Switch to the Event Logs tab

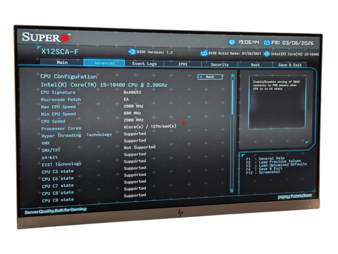[x=144, y=64]
